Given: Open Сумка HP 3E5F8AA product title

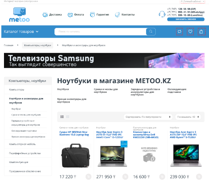Looking at the screenshot, I should [74, 133].
